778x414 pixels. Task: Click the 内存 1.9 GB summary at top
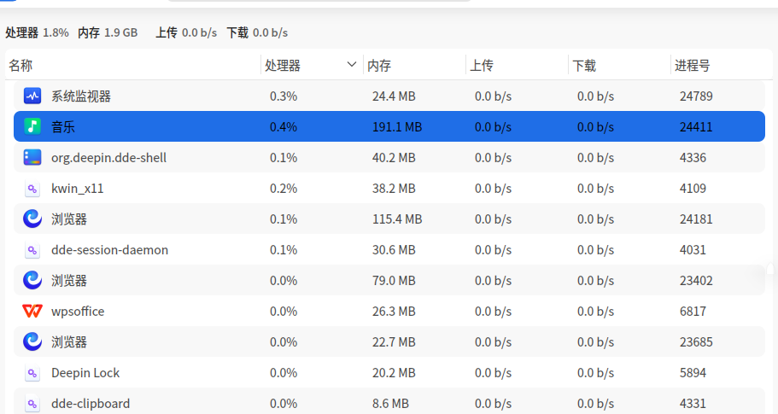(108, 32)
